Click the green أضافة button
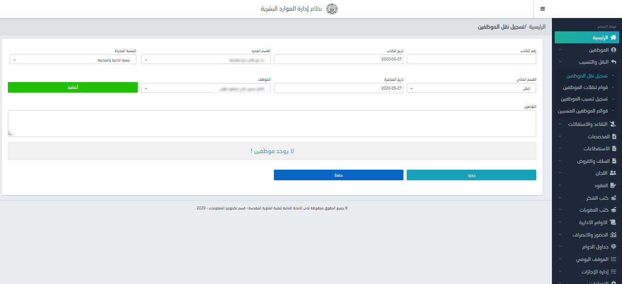The width and height of the screenshot is (622, 284). coord(73,88)
